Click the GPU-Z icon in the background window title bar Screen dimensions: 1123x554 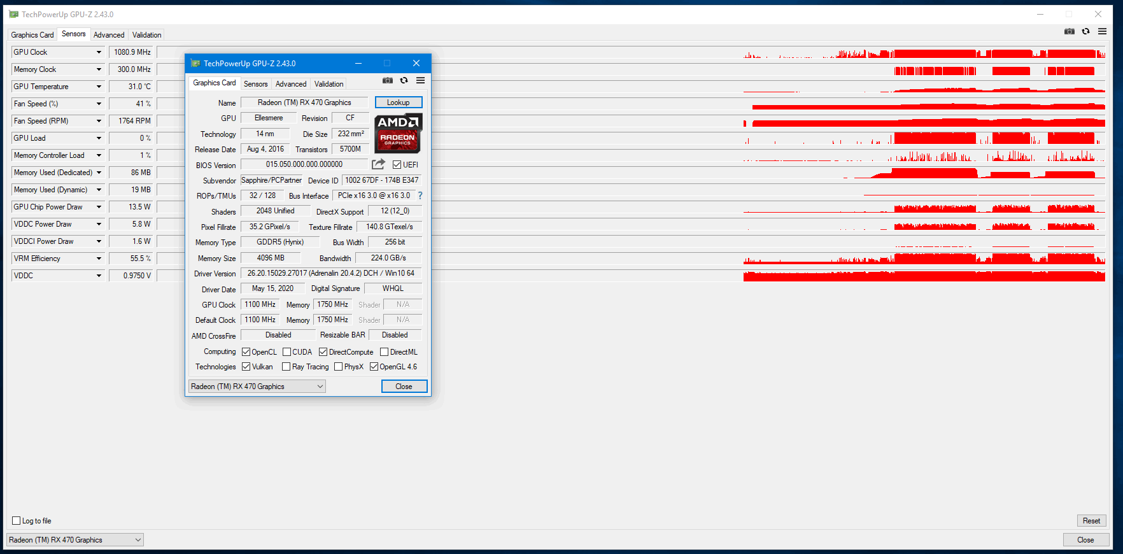click(x=14, y=14)
